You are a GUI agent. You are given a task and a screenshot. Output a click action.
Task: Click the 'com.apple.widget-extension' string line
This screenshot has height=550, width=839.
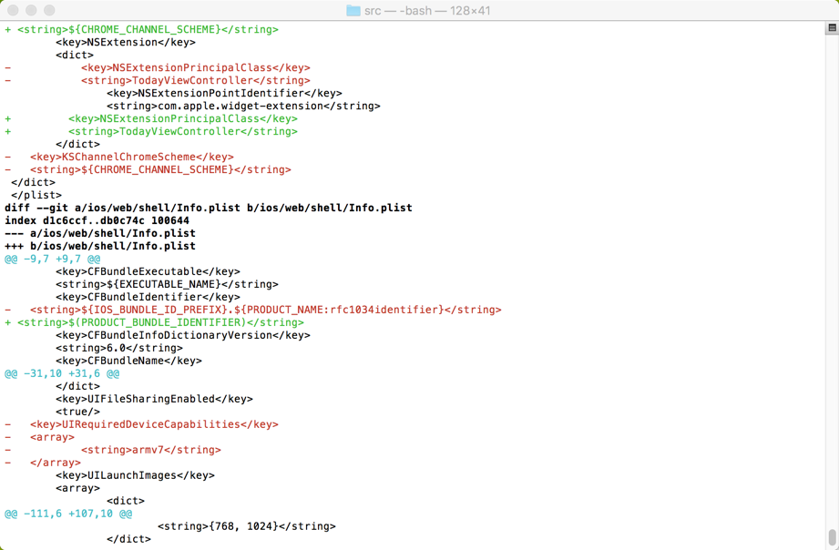tap(243, 106)
